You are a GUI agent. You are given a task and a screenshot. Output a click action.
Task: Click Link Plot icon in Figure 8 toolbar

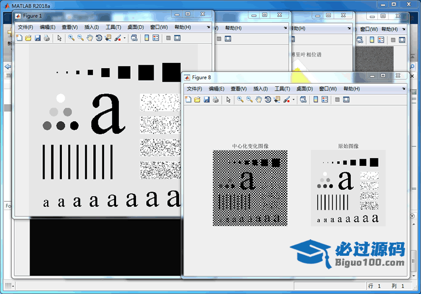(303, 100)
